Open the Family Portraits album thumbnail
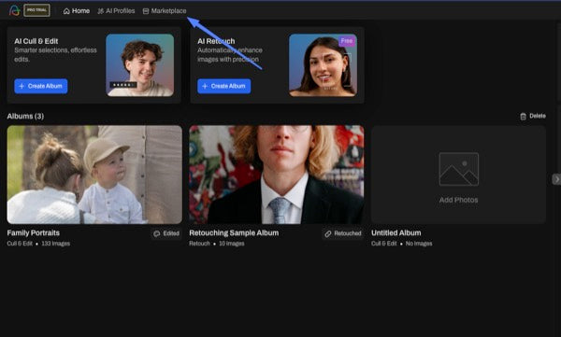The height and width of the screenshot is (337, 561). point(94,175)
